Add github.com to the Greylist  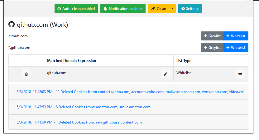tap(212, 36)
